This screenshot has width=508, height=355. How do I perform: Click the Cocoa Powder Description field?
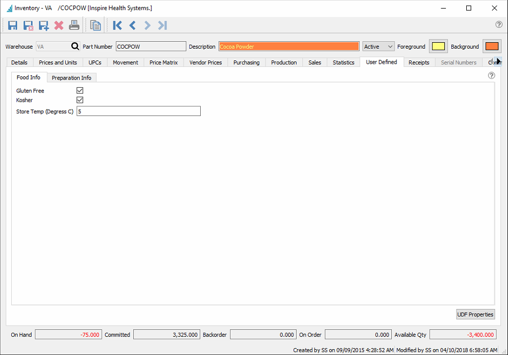click(289, 47)
